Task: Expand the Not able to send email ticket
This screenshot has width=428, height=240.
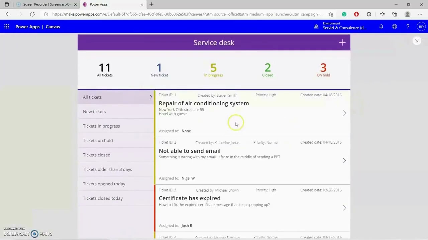Action: [344, 161]
